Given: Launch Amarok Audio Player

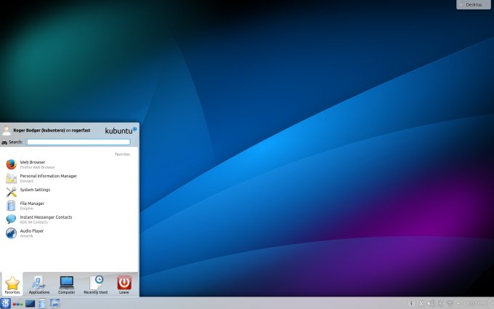Looking at the screenshot, I should [x=69, y=233].
